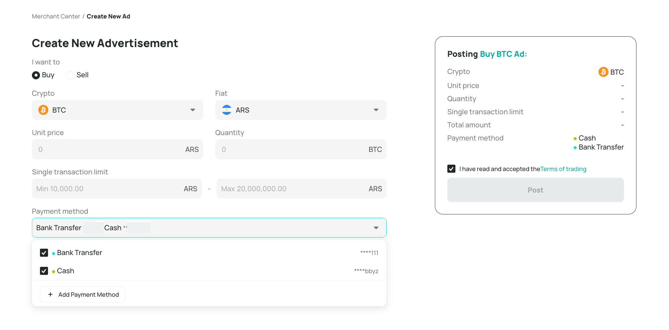
Task: Open the Terms of trading link
Action: tap(563, 169)
